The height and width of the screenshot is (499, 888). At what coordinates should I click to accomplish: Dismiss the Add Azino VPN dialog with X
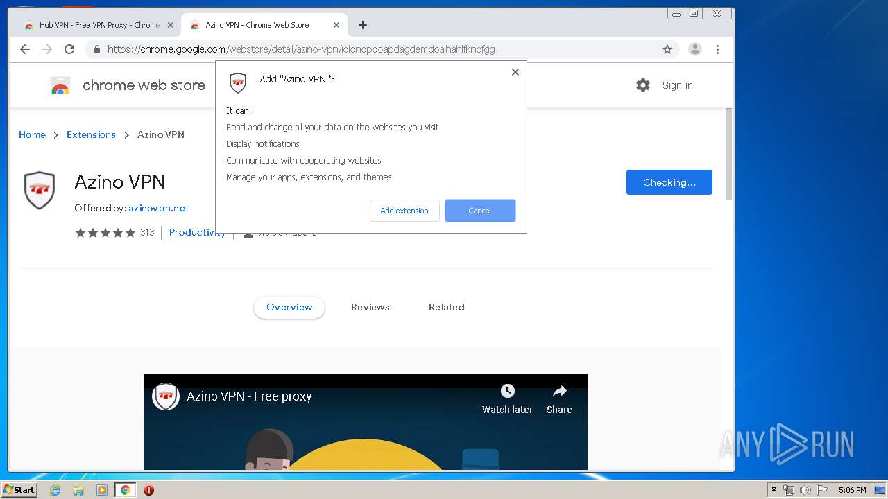coord(515,72)
